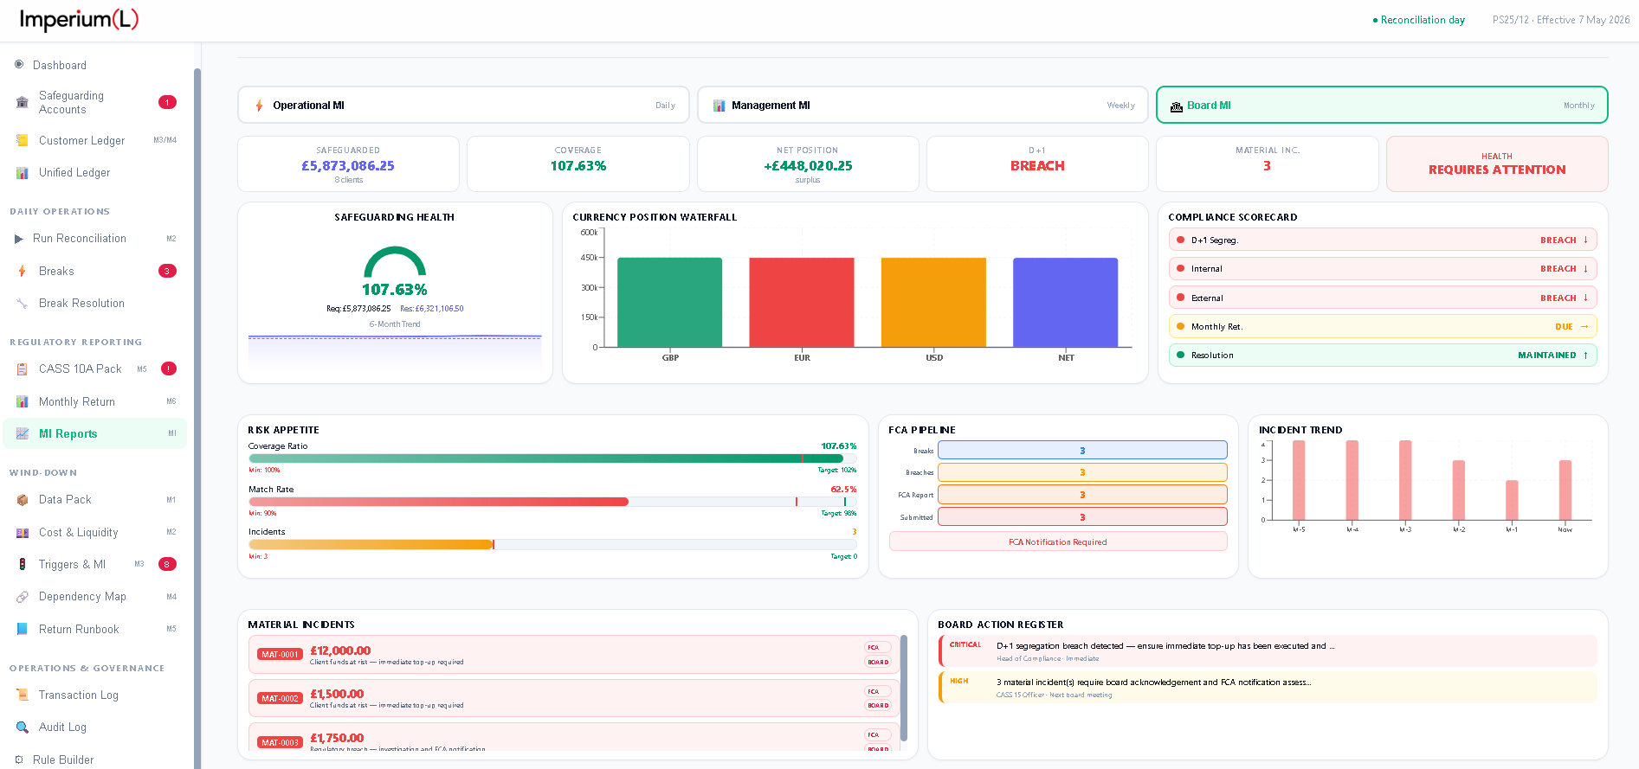Click the Customer Ledger icon
The image size is (1639, 769).
tap(23, 140)
